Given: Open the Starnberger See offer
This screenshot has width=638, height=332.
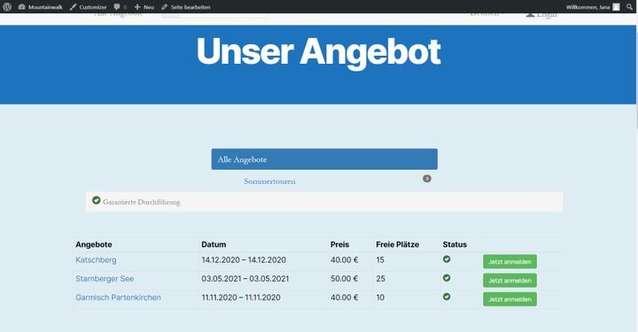Looking at the screenshot, I should tap(105, 279).
